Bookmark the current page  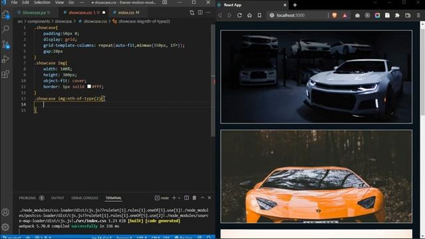point(260,15)
